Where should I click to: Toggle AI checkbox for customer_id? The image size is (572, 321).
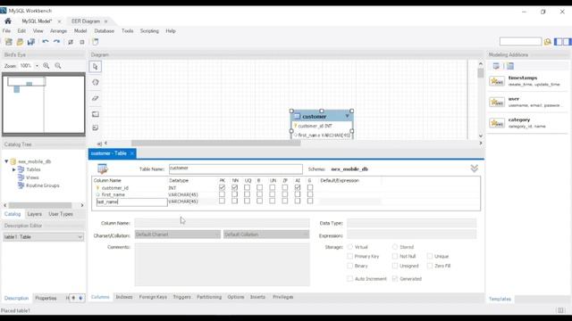click(298, 187)
